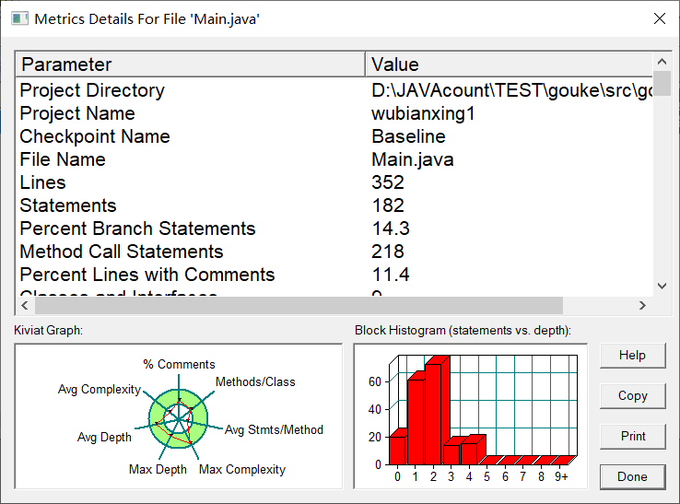The width and height of the screenshot is (680, 504).
Task: Click the '9+' histogram axis label
Action: pyautogui.click(x=561, y=476)
